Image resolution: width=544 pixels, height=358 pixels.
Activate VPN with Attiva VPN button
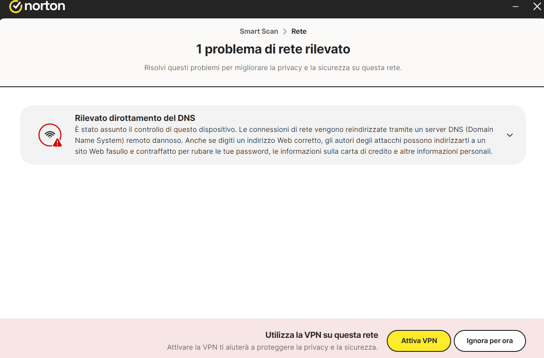click(419, 341)
